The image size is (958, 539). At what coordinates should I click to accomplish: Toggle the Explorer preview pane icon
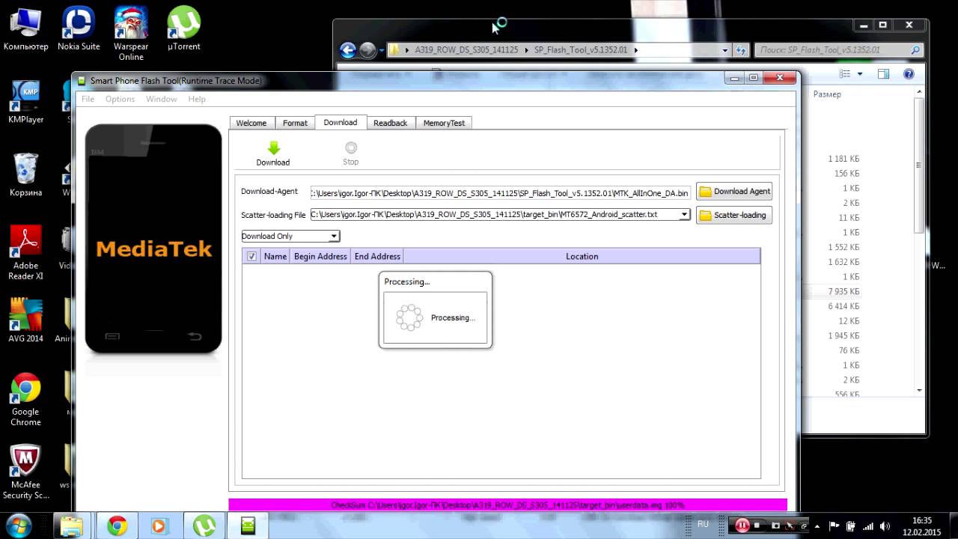click(x=883, y=73)
